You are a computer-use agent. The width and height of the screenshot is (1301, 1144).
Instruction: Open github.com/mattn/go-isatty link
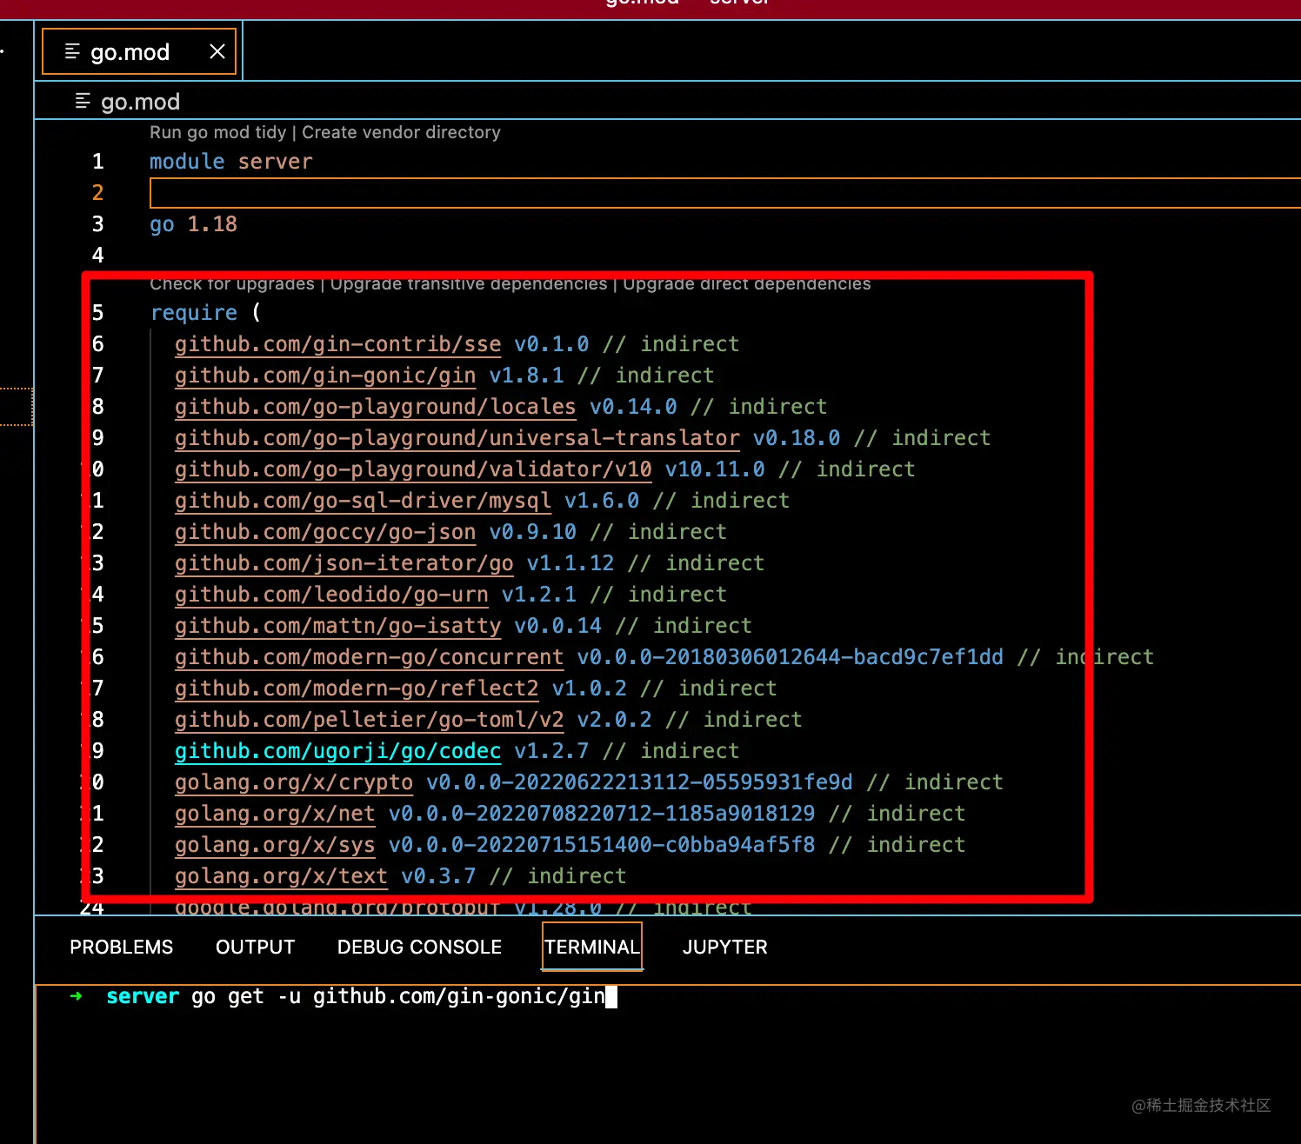(338, 626)
